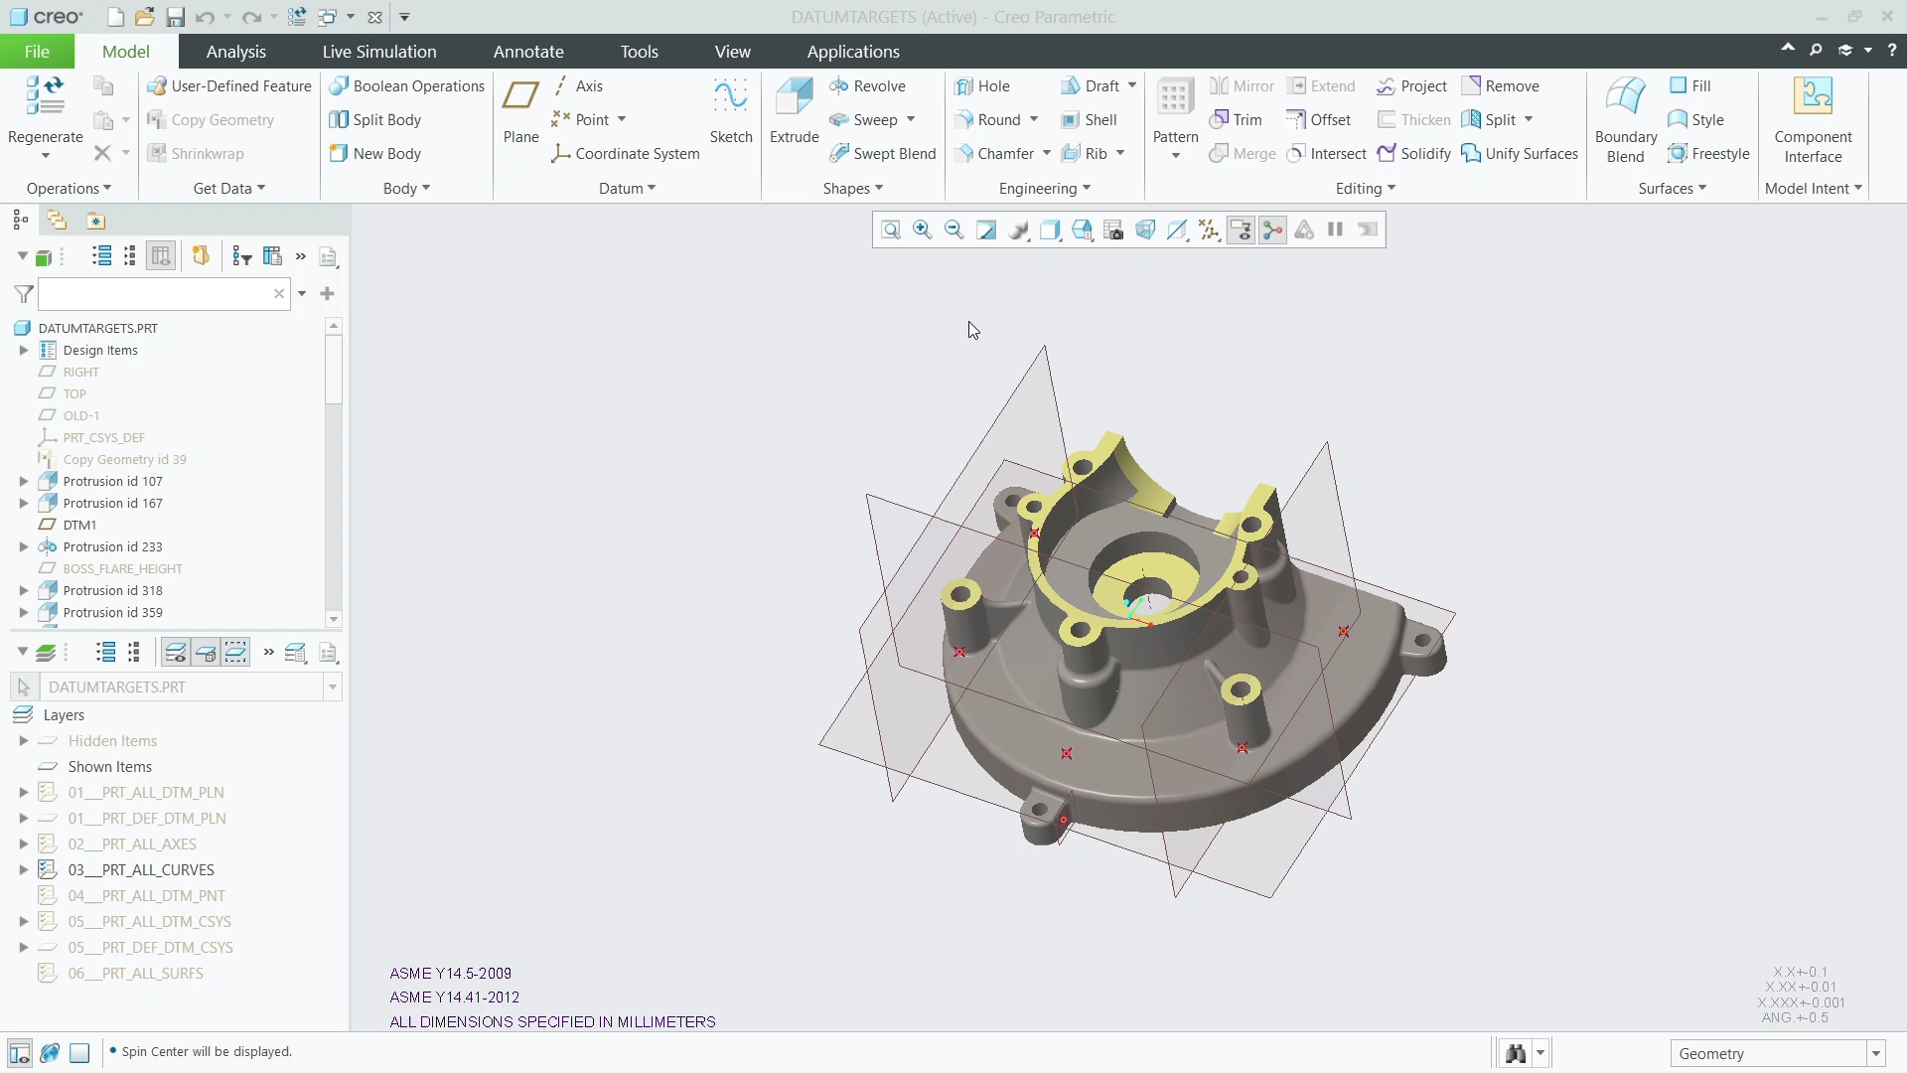Screen dimensions: 1907x1073
Task: Open the Analysis ribbon tab
Action: tap(235, 52)
